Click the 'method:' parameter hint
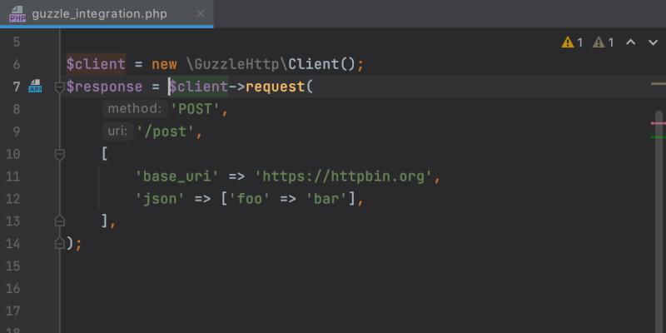Screen dimensions: 666x333 tap(133, 109)
